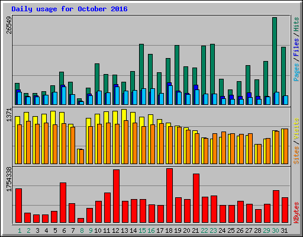Click day label 4 on the x-axis
This screenshot has height=237, width=303.
pyautogui.click(x=46, y=230)
